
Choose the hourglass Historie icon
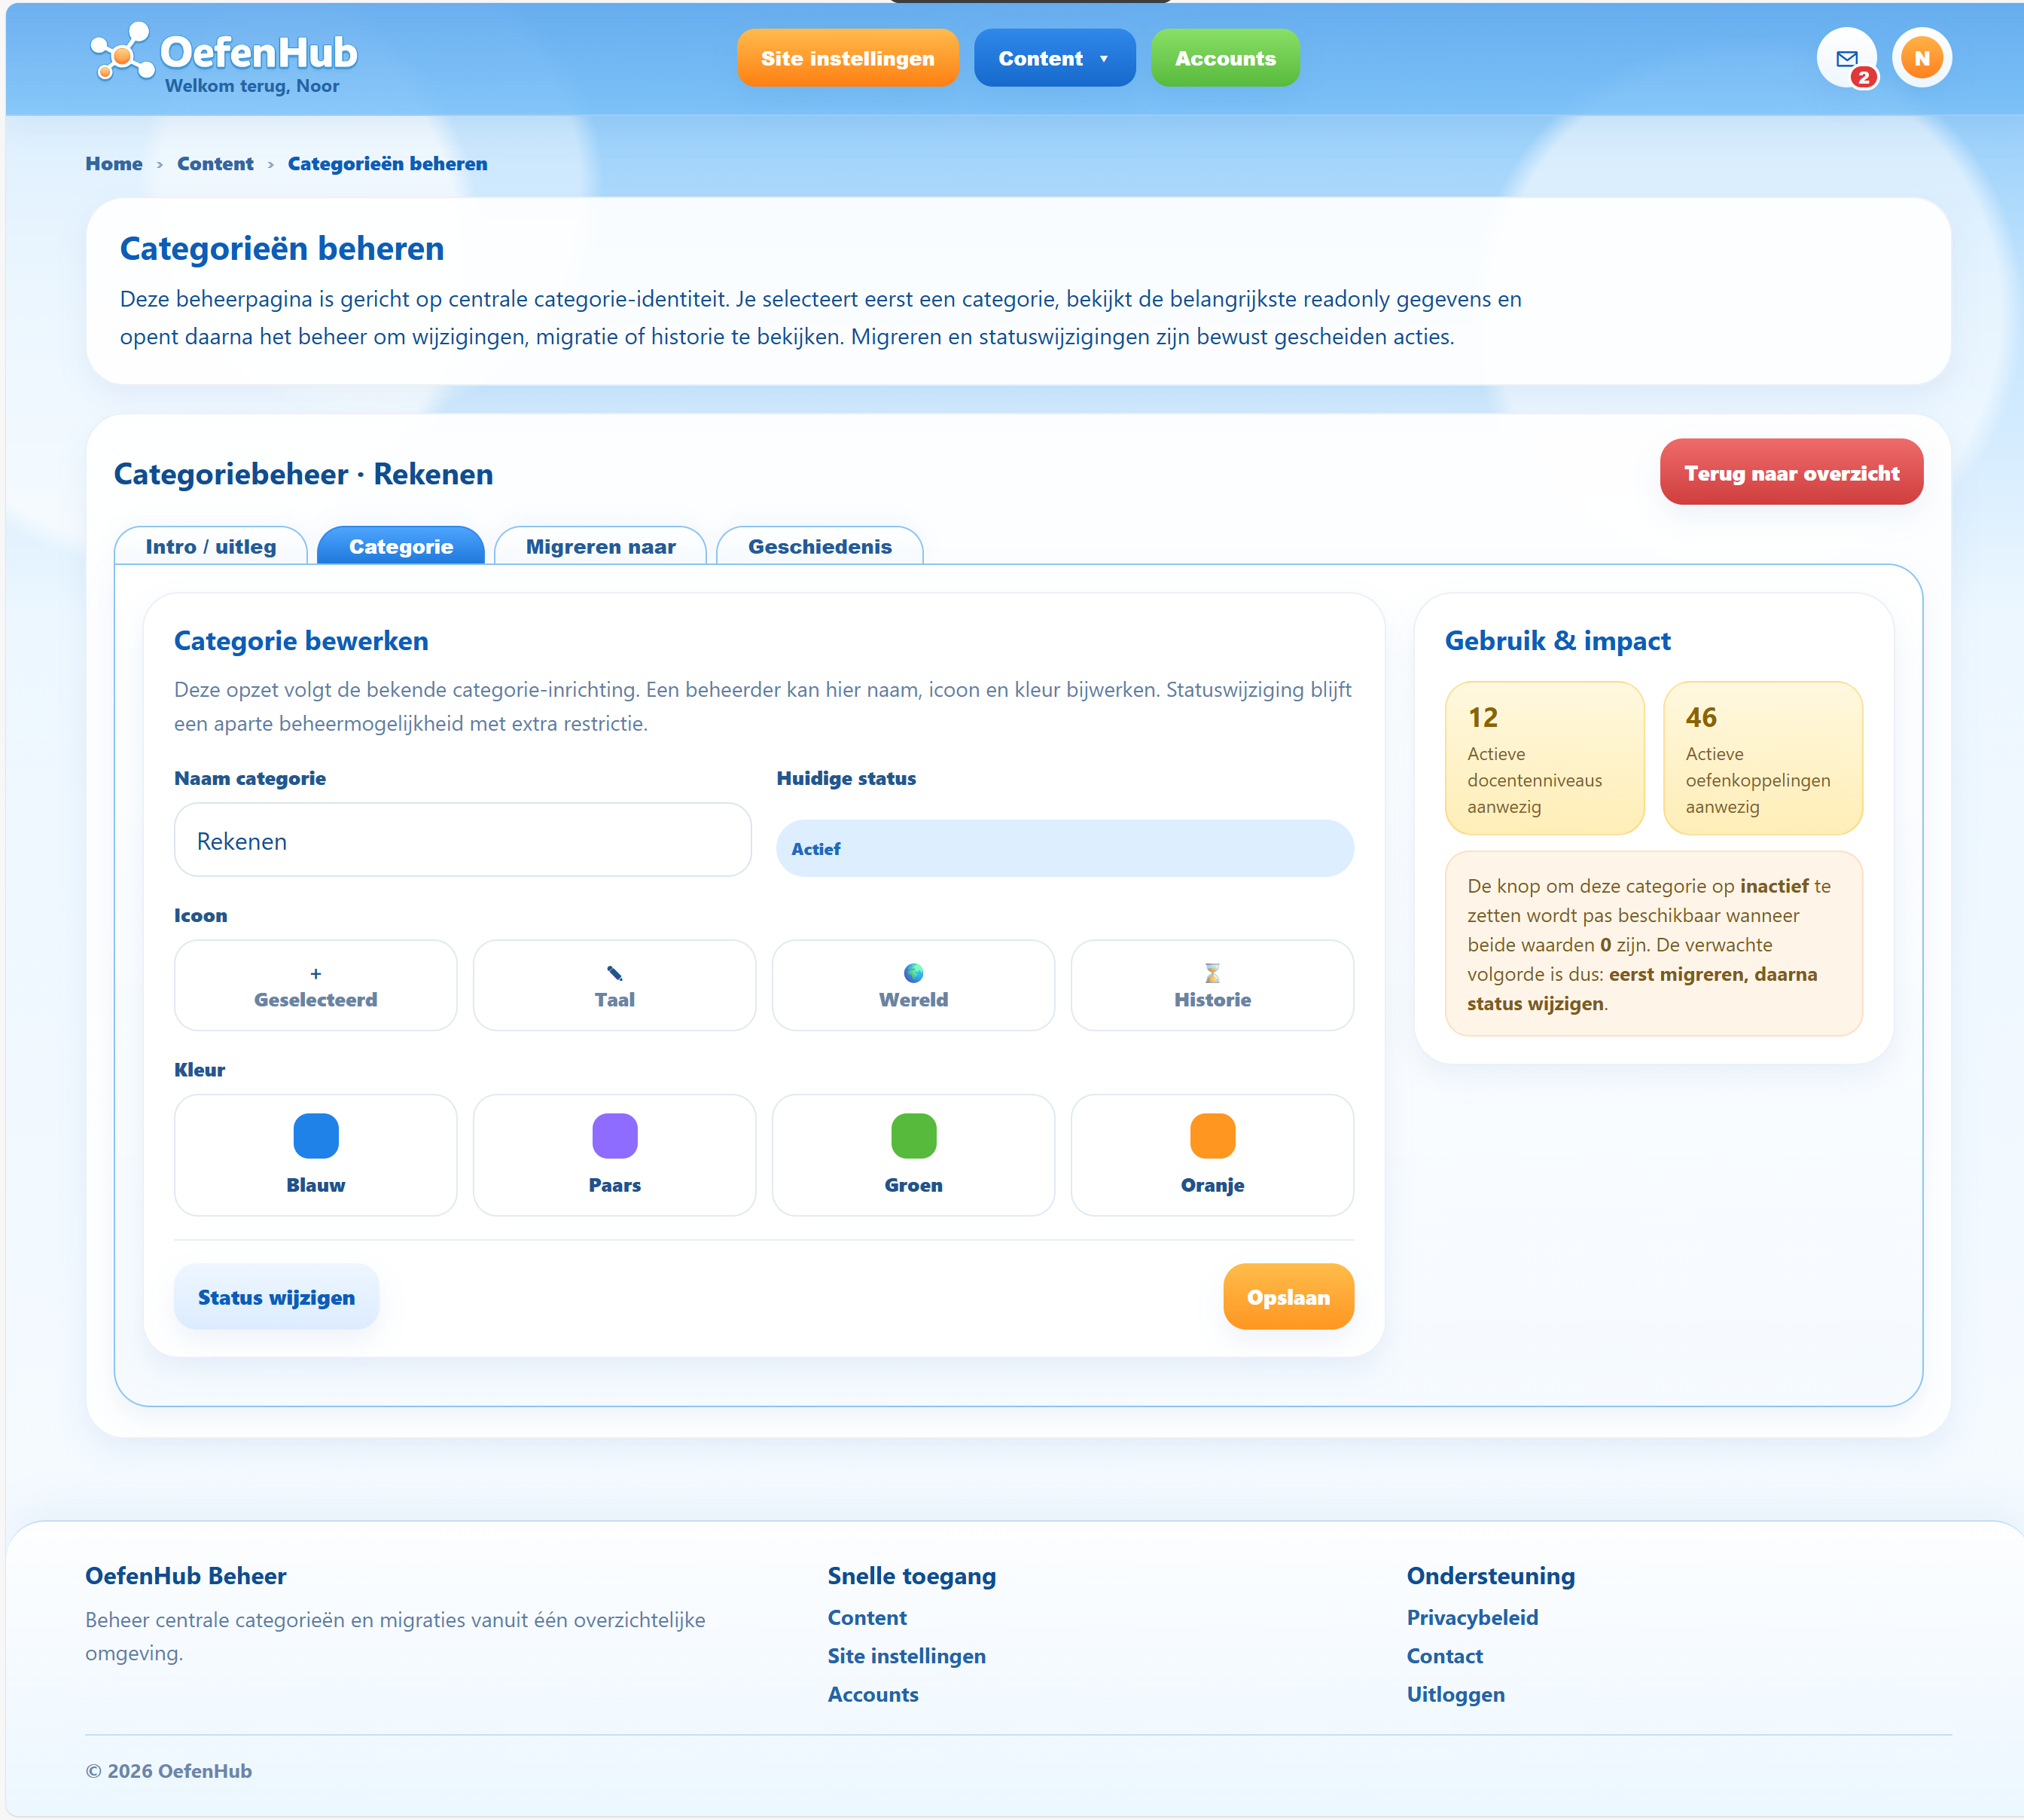1212,985
